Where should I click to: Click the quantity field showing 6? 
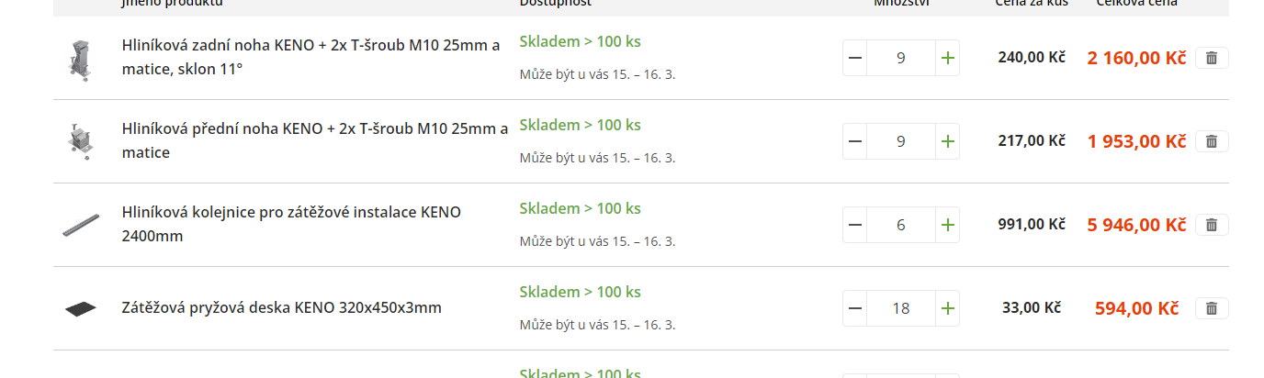[901, 225]
